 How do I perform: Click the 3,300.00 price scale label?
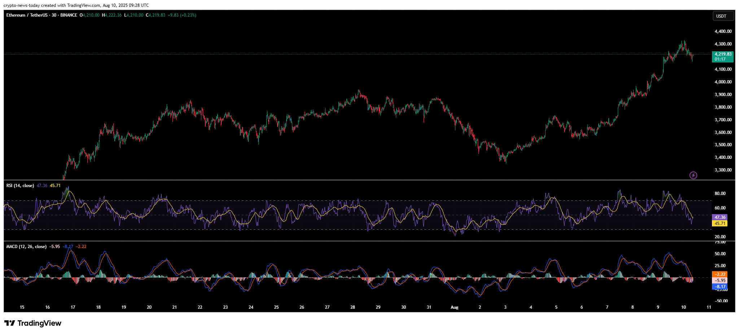723,170
